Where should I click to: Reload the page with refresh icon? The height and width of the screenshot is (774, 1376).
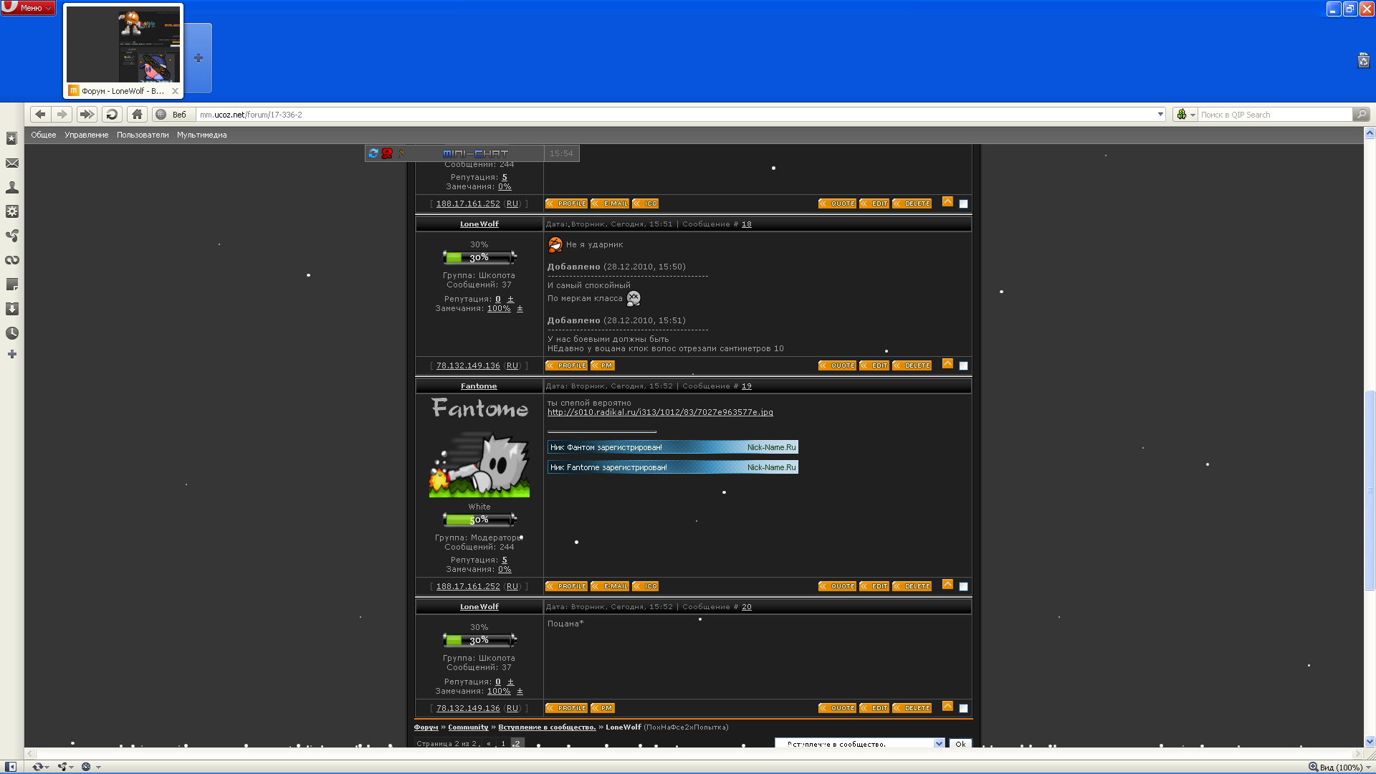112,115
